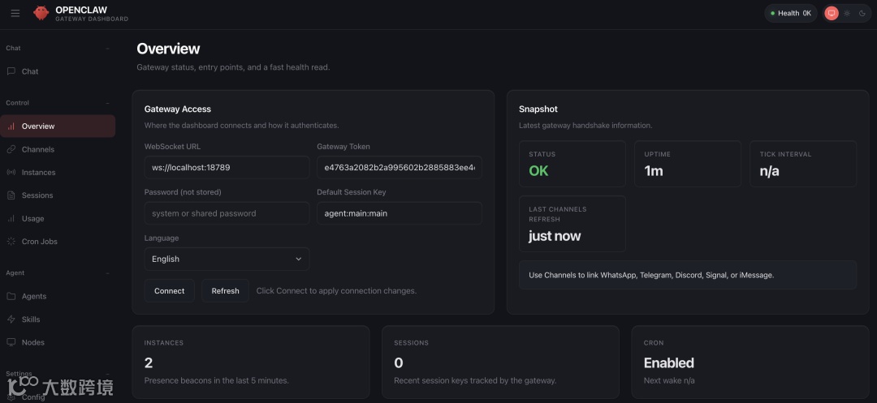This screenshot has width=877, height=403.
Task: Collapse the Control sidebar section
Action: coord(107,103)
